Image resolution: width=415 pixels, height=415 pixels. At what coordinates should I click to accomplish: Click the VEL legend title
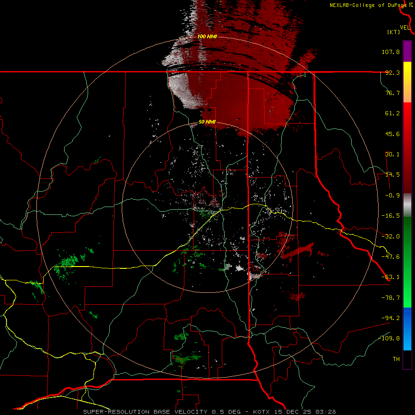405,28
